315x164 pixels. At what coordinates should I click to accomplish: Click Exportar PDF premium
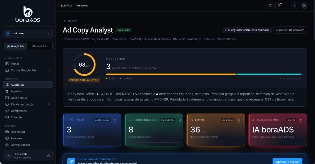[290, 30]
